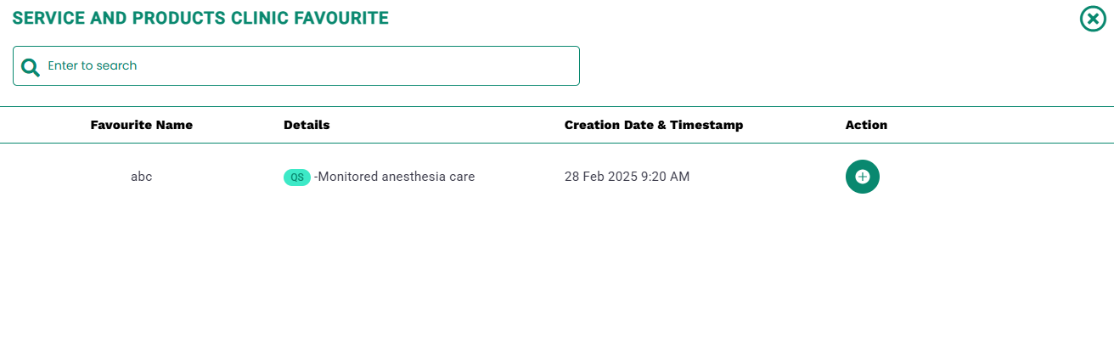The height and width of the screenshot is (338, 1114).
Task: Click the QS badge in Details
Action: [297, 177]
